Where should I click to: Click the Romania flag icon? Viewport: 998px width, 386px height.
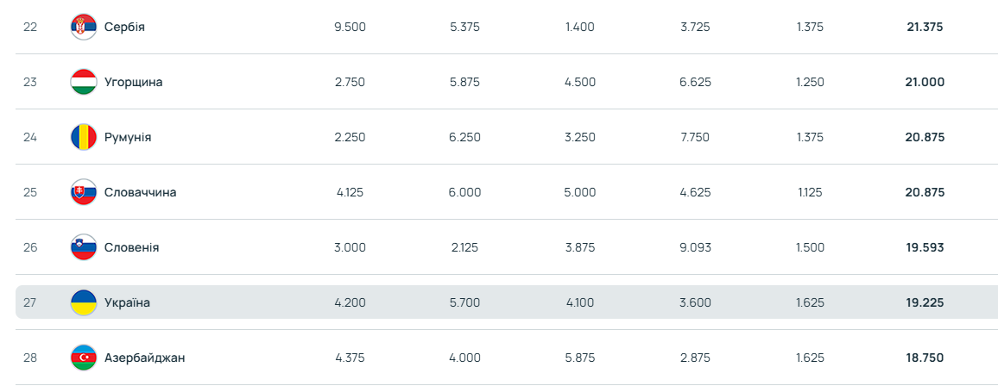coord(83,137)
